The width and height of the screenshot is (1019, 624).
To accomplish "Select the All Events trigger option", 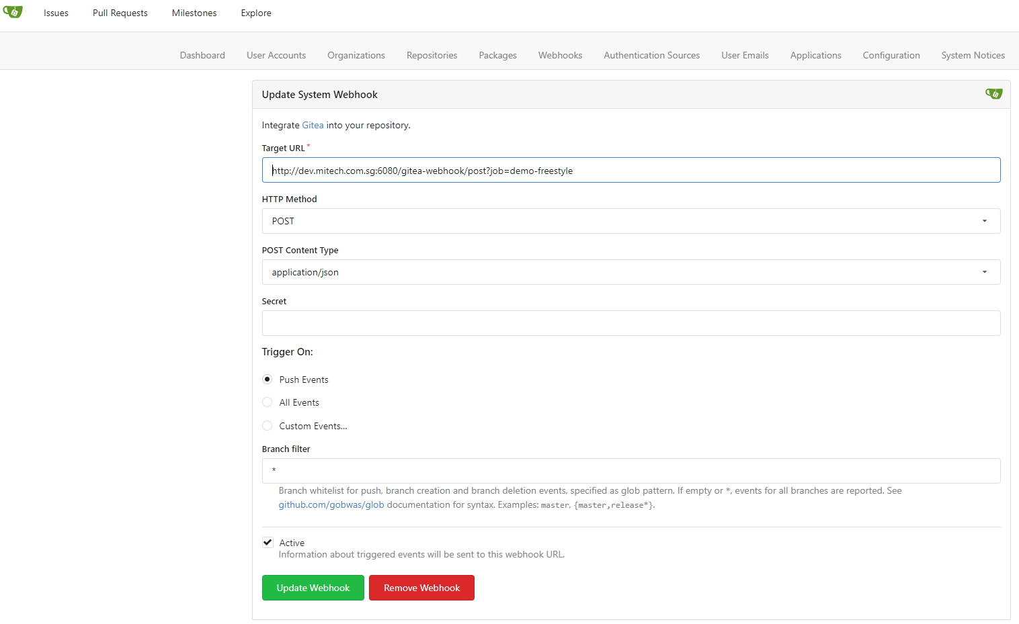I will [268, 402].
